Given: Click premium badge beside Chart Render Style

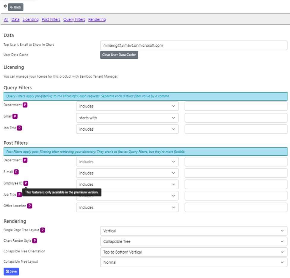Looking at the screenshot, I should (x=35, y=240).
